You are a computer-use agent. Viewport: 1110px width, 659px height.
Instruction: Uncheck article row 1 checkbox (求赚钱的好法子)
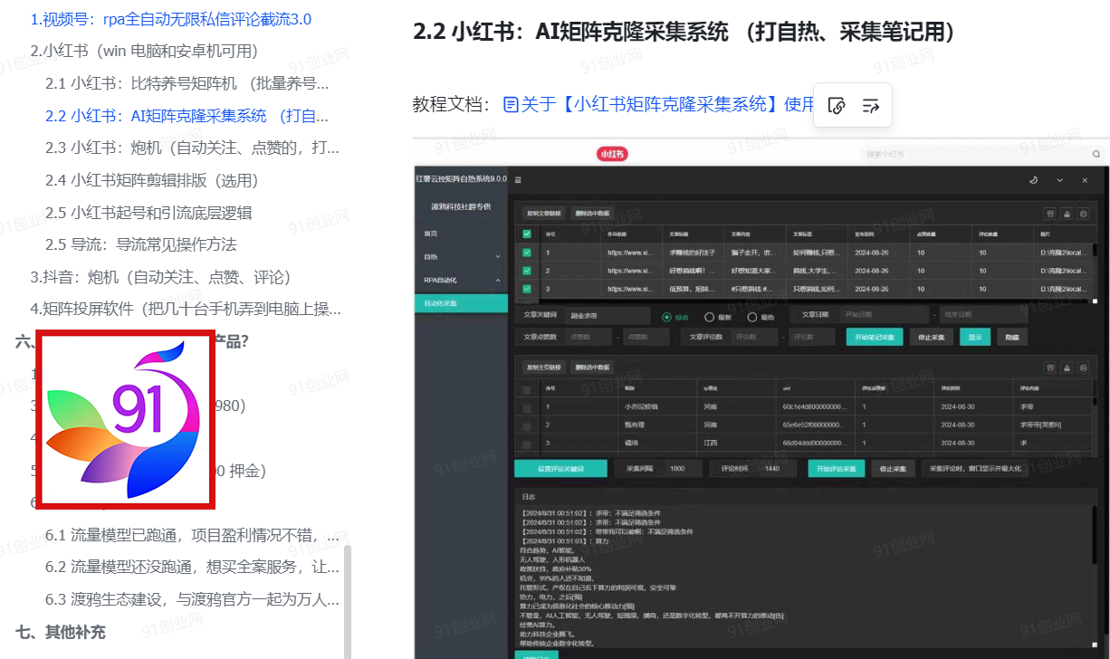(x=528, y=253)
